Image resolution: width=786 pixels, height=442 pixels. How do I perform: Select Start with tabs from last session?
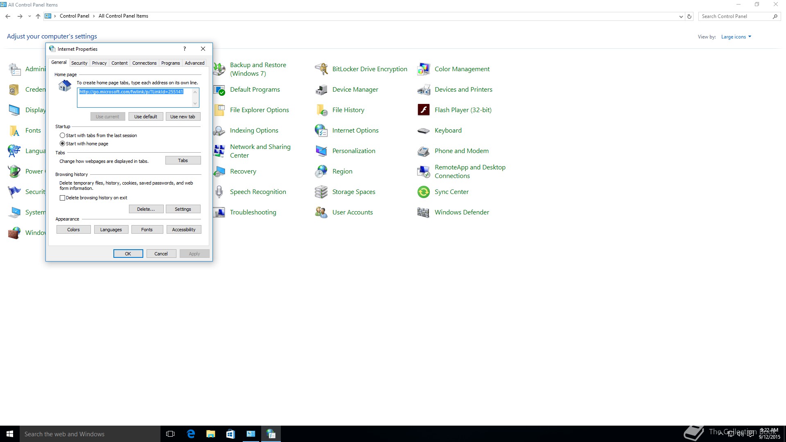click(x=62, y=135)
